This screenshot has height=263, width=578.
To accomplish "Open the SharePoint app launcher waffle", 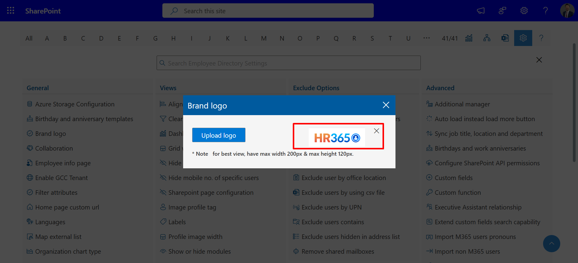I will (x=11, y=11).
